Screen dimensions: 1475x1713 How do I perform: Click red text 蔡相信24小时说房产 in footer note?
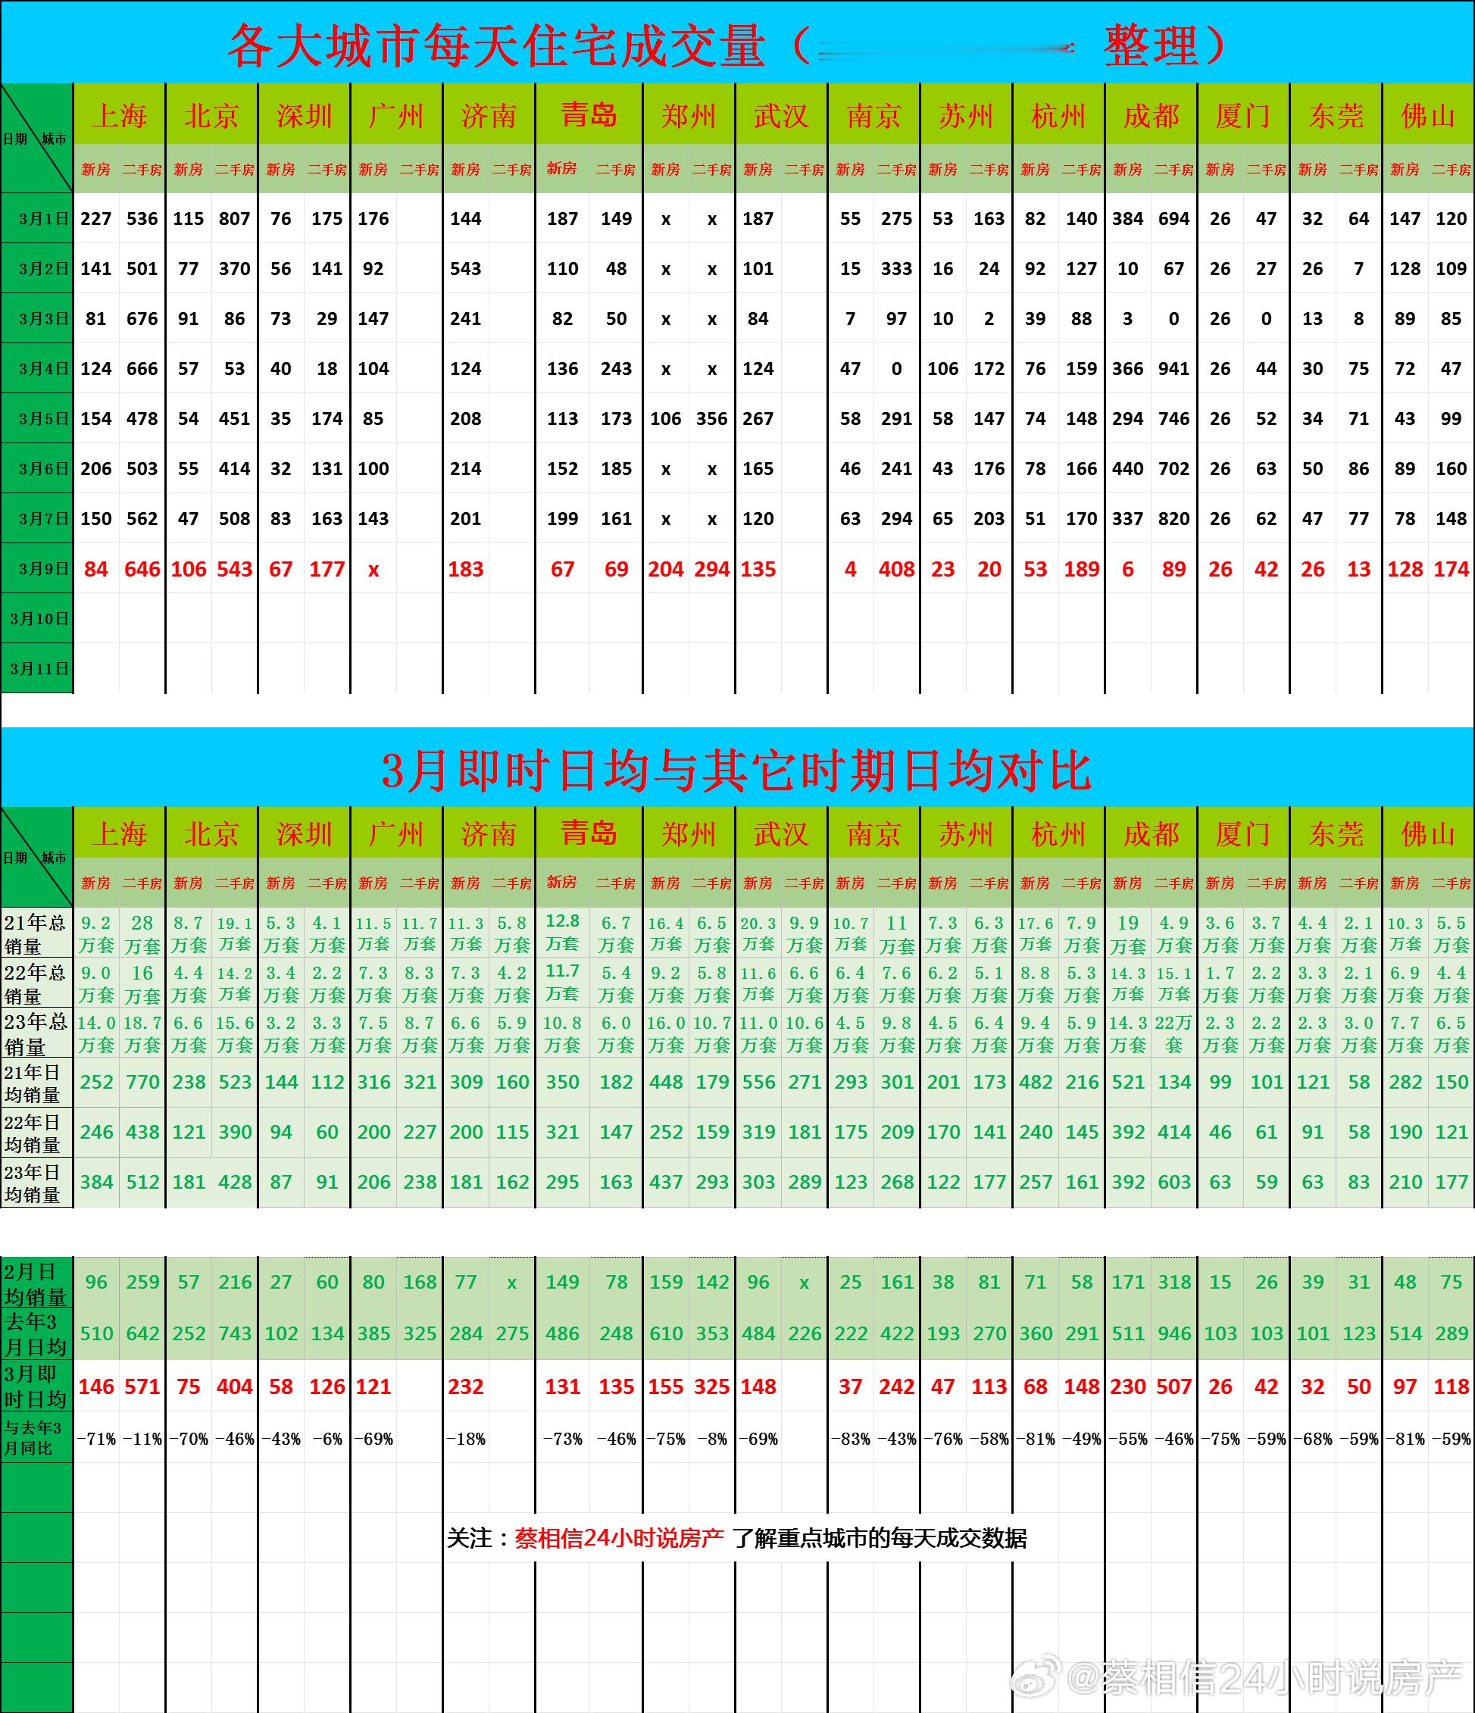pos(619,1538)
